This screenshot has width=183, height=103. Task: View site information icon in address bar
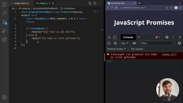pos(121,8)
